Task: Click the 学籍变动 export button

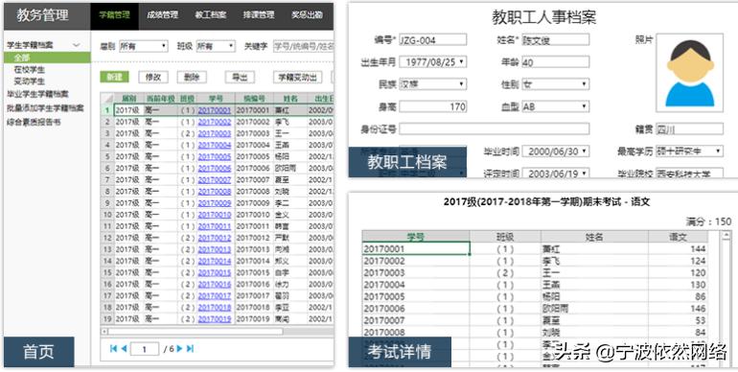Action: pos(297,78)
